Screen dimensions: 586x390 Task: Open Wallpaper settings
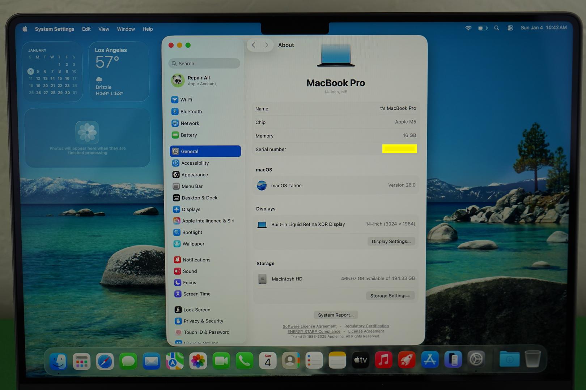pyautogui.click(x=193, y=244)
